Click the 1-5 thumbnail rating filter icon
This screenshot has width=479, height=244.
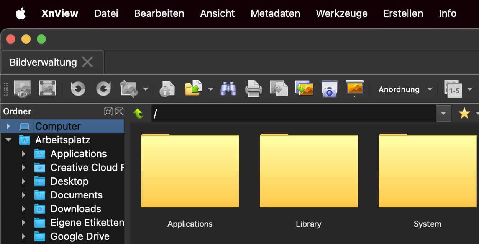(x=453, y=89)
